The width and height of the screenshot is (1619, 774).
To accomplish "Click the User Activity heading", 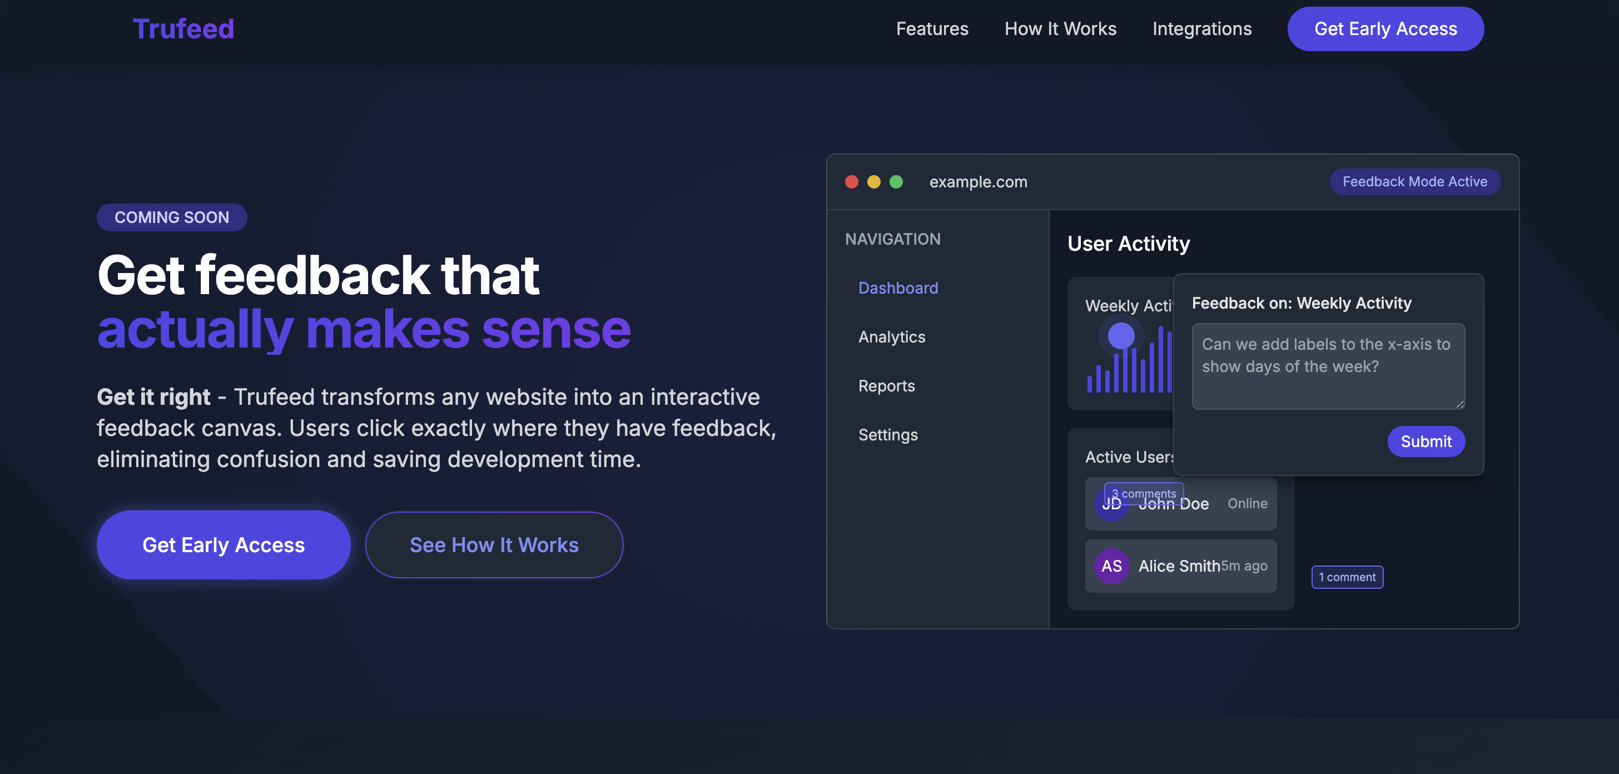I will (1128, 244).
